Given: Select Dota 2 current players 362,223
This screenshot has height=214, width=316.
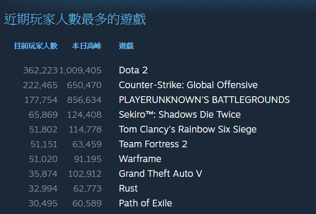Looking at the screenshot, I should [40, 71].
